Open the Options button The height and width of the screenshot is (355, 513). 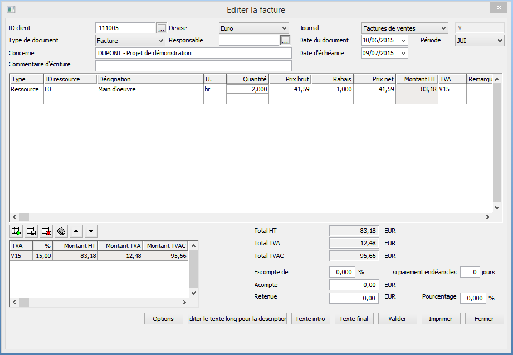point(163,319)
